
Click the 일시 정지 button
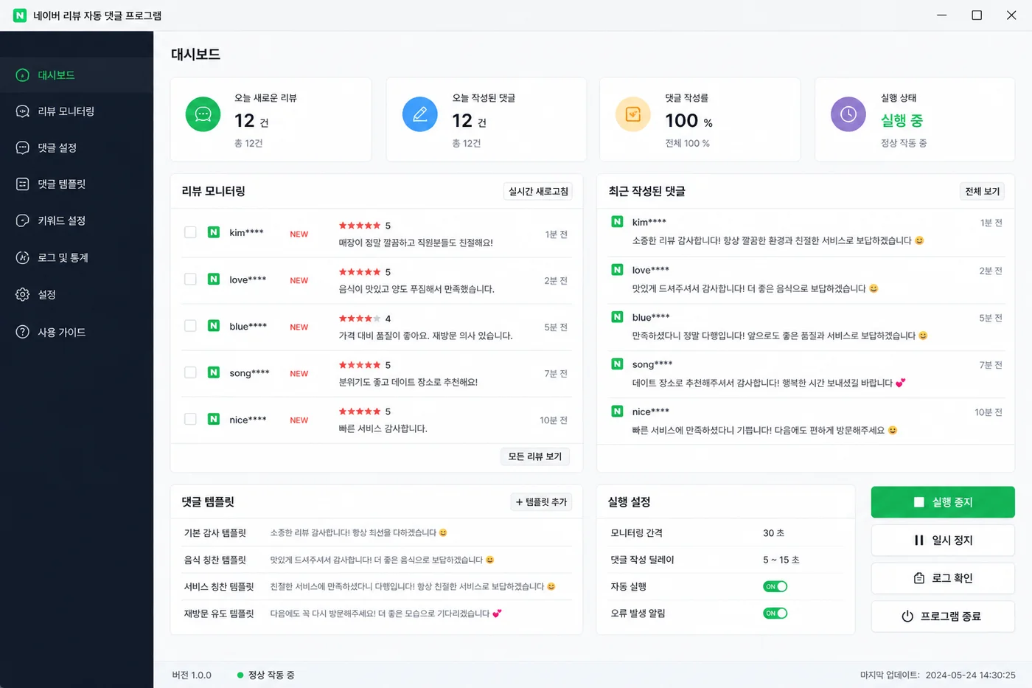[x=943, y=540]
